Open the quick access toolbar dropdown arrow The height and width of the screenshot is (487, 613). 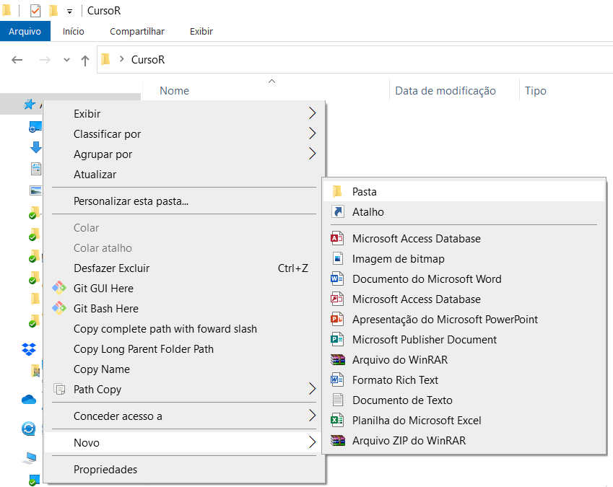pyautogui.click(x=69, y=12)
